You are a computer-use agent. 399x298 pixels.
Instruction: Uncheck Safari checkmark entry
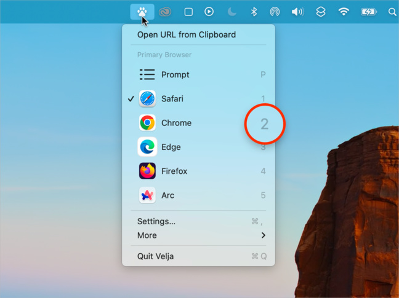(198, 99)
